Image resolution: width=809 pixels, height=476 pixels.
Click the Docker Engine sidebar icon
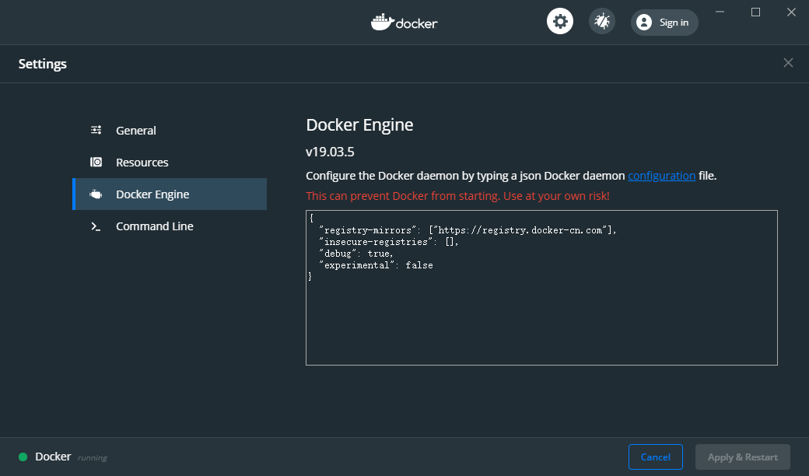click(96, 194)
